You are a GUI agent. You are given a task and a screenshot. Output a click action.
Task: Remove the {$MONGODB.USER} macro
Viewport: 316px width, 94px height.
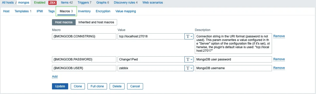[x=279, y=68]
